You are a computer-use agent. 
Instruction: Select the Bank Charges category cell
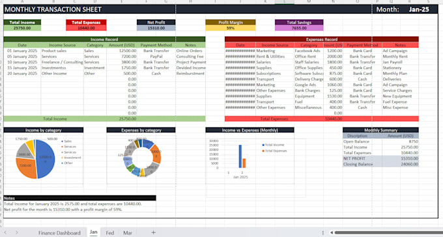click(309, 91)
